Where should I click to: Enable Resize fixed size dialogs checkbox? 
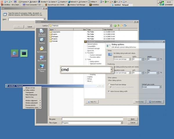click(109, 85)
